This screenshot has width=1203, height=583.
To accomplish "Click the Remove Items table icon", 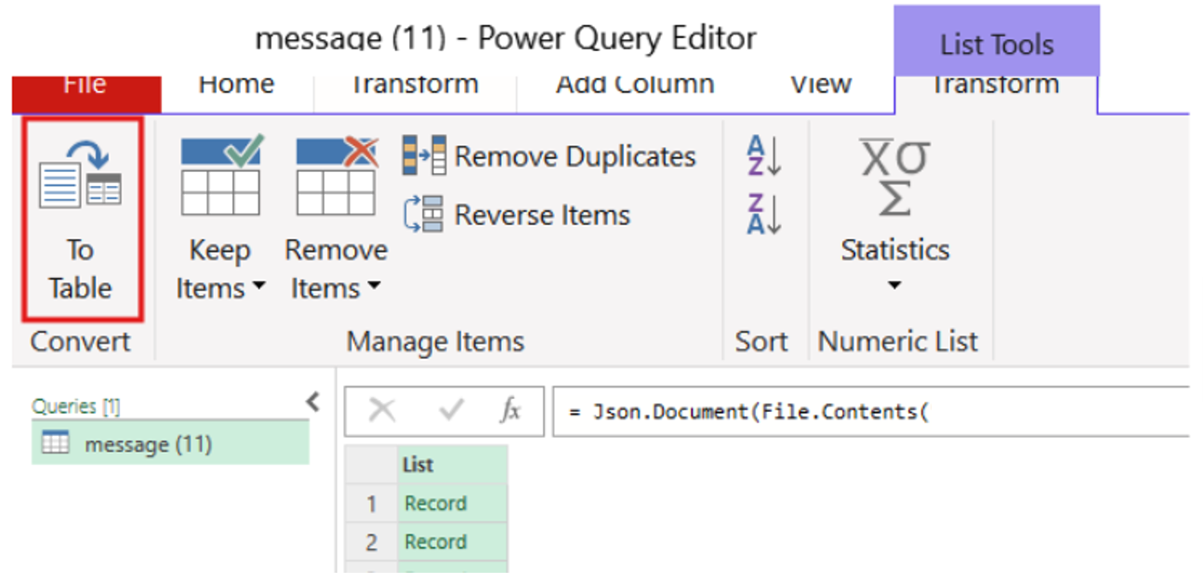I will [336, 176].
